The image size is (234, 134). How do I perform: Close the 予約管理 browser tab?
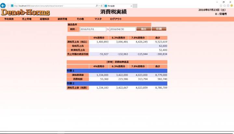click(131, 6)
